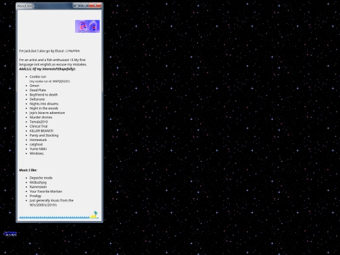
Task: Select "Windows." list entry
Action: point(37,154)
